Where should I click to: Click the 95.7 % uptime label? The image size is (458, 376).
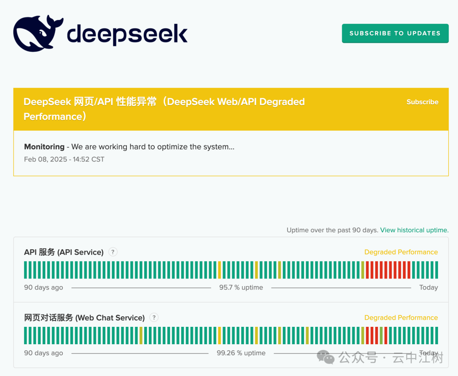coord(241,287)
